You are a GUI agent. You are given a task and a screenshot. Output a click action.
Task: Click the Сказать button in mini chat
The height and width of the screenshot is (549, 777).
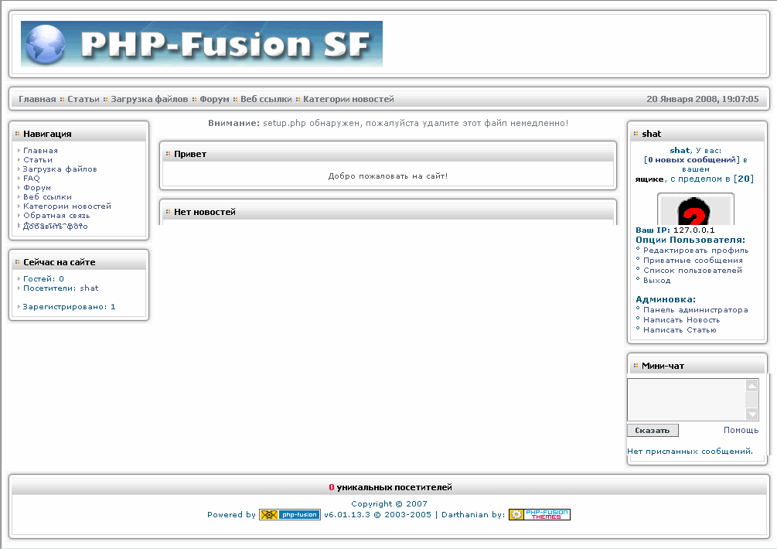click(653, 431)
